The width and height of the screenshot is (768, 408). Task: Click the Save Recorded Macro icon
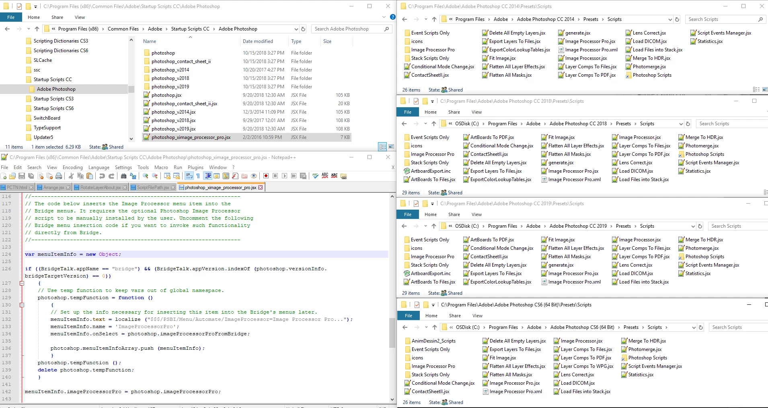coord(303,176)
